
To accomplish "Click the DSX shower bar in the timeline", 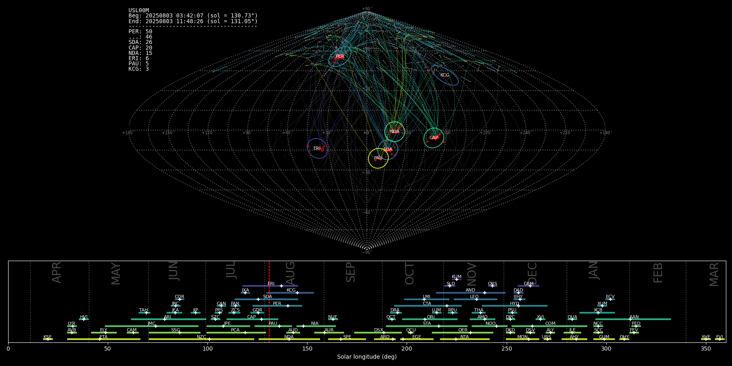I will click(x=378, y=333).
